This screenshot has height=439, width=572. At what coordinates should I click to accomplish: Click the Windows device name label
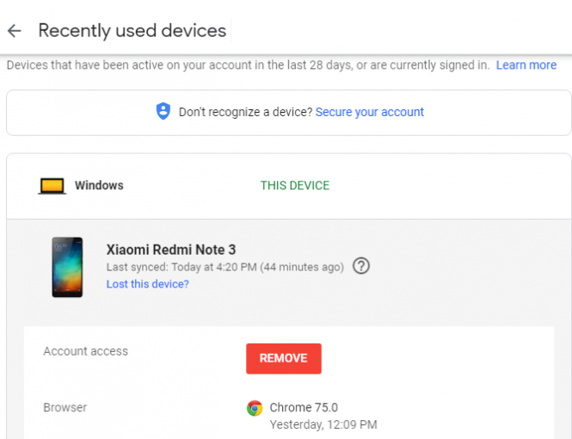(99, 186)
